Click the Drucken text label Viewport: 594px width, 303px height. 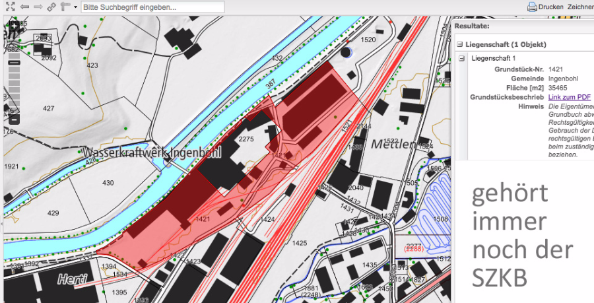point(551,7)
